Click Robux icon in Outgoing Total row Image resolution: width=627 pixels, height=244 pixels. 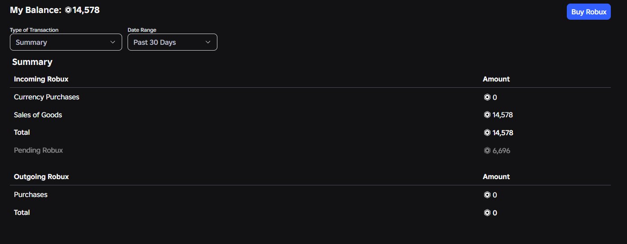[x=487, y=213]
